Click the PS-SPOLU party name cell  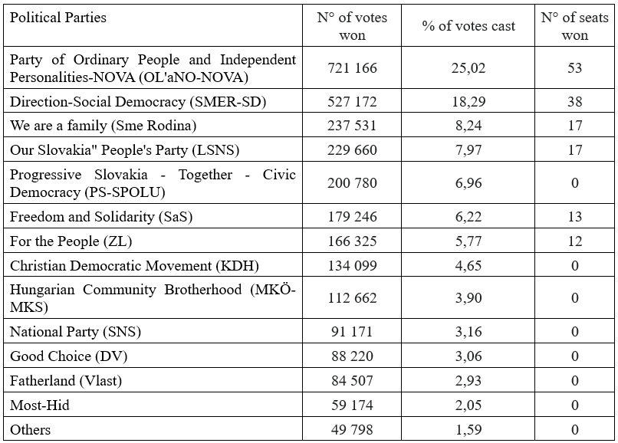click(153, 183)
